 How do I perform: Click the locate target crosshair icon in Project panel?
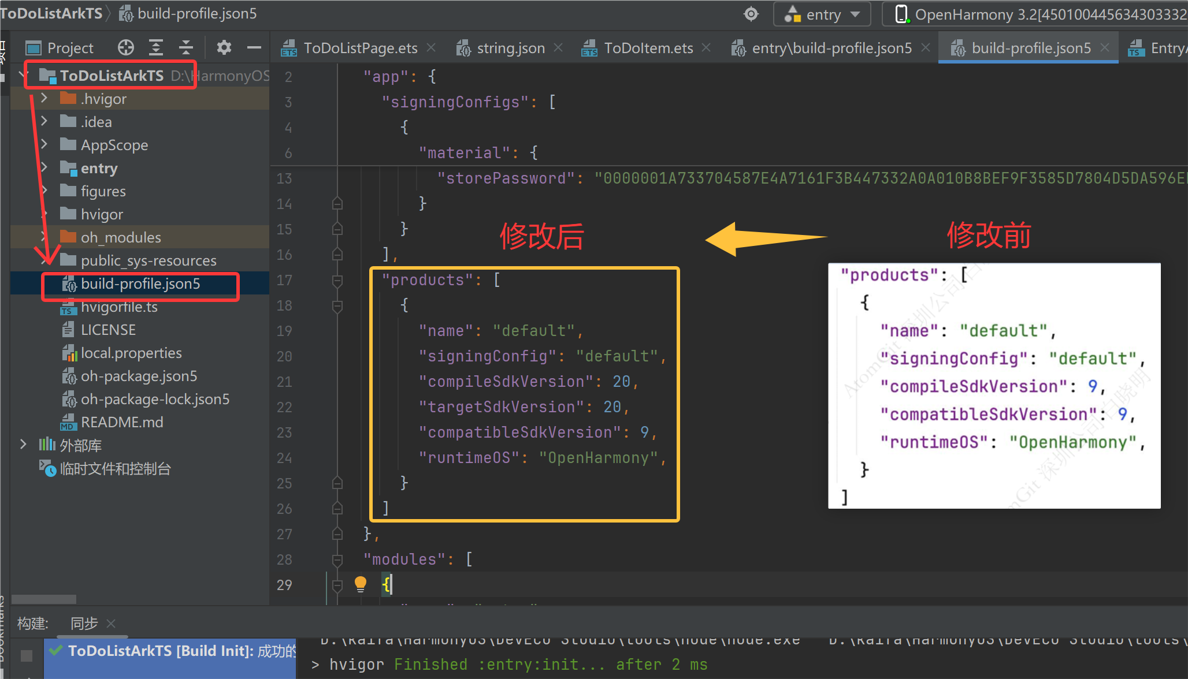125,47
